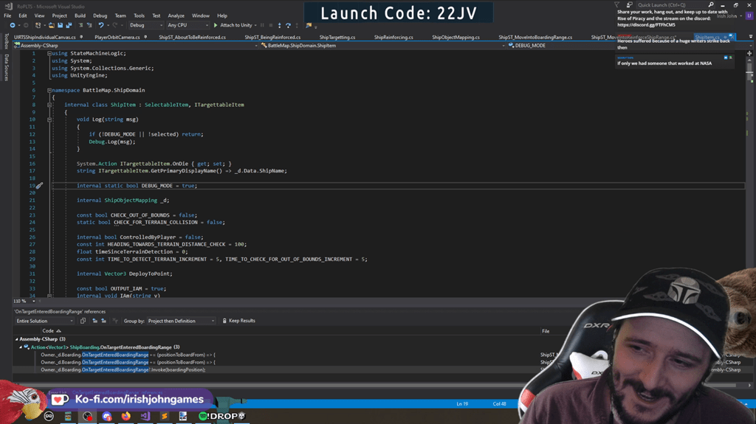Toggle the pin on the UIRTSShipIndividualCanvas.cs tab
This screenshot has height=424, width=756.
[81, 37]
